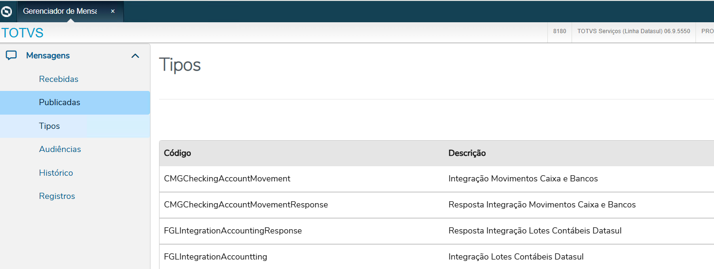Click the TOTVS brand text link
The height and width of the screenshot is (269, 714).
click(x=22, y=33)
